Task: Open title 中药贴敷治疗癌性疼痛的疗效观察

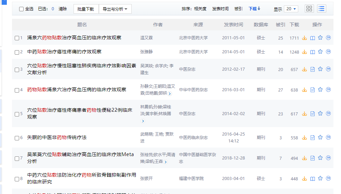Action: 64,52
